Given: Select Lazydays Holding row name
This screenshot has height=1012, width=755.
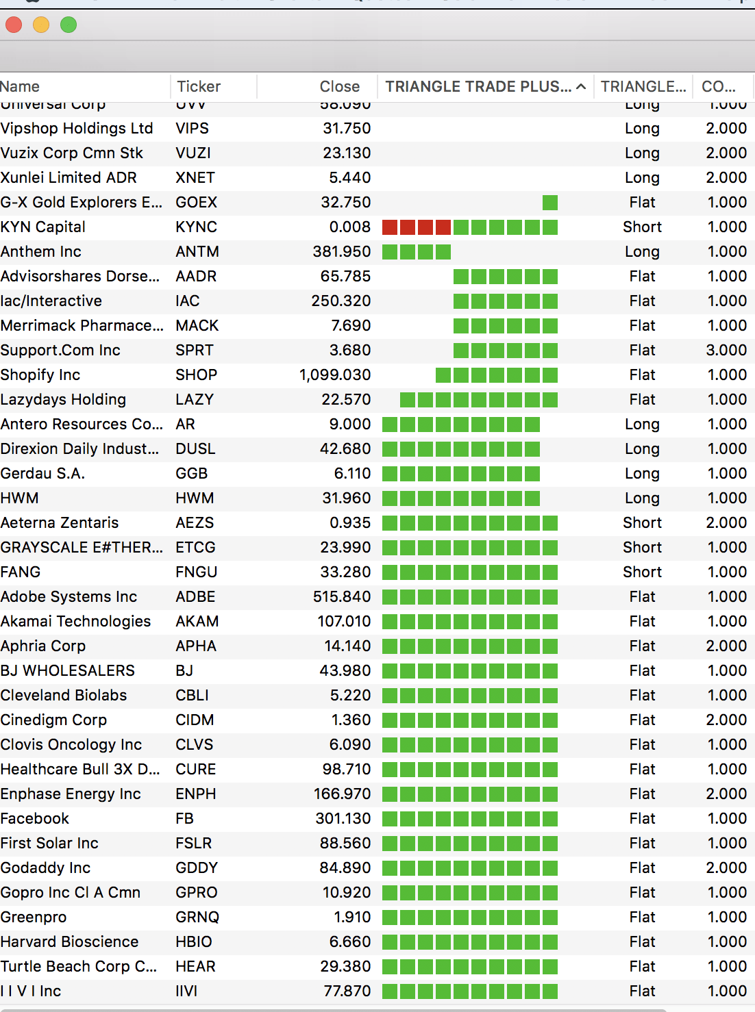Looking at the screenshot, I should 64,400.
